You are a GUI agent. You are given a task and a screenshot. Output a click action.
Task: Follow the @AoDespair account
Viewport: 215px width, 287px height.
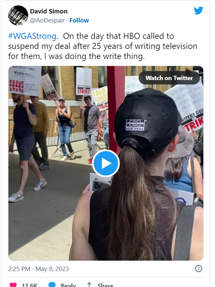point(79,20)
